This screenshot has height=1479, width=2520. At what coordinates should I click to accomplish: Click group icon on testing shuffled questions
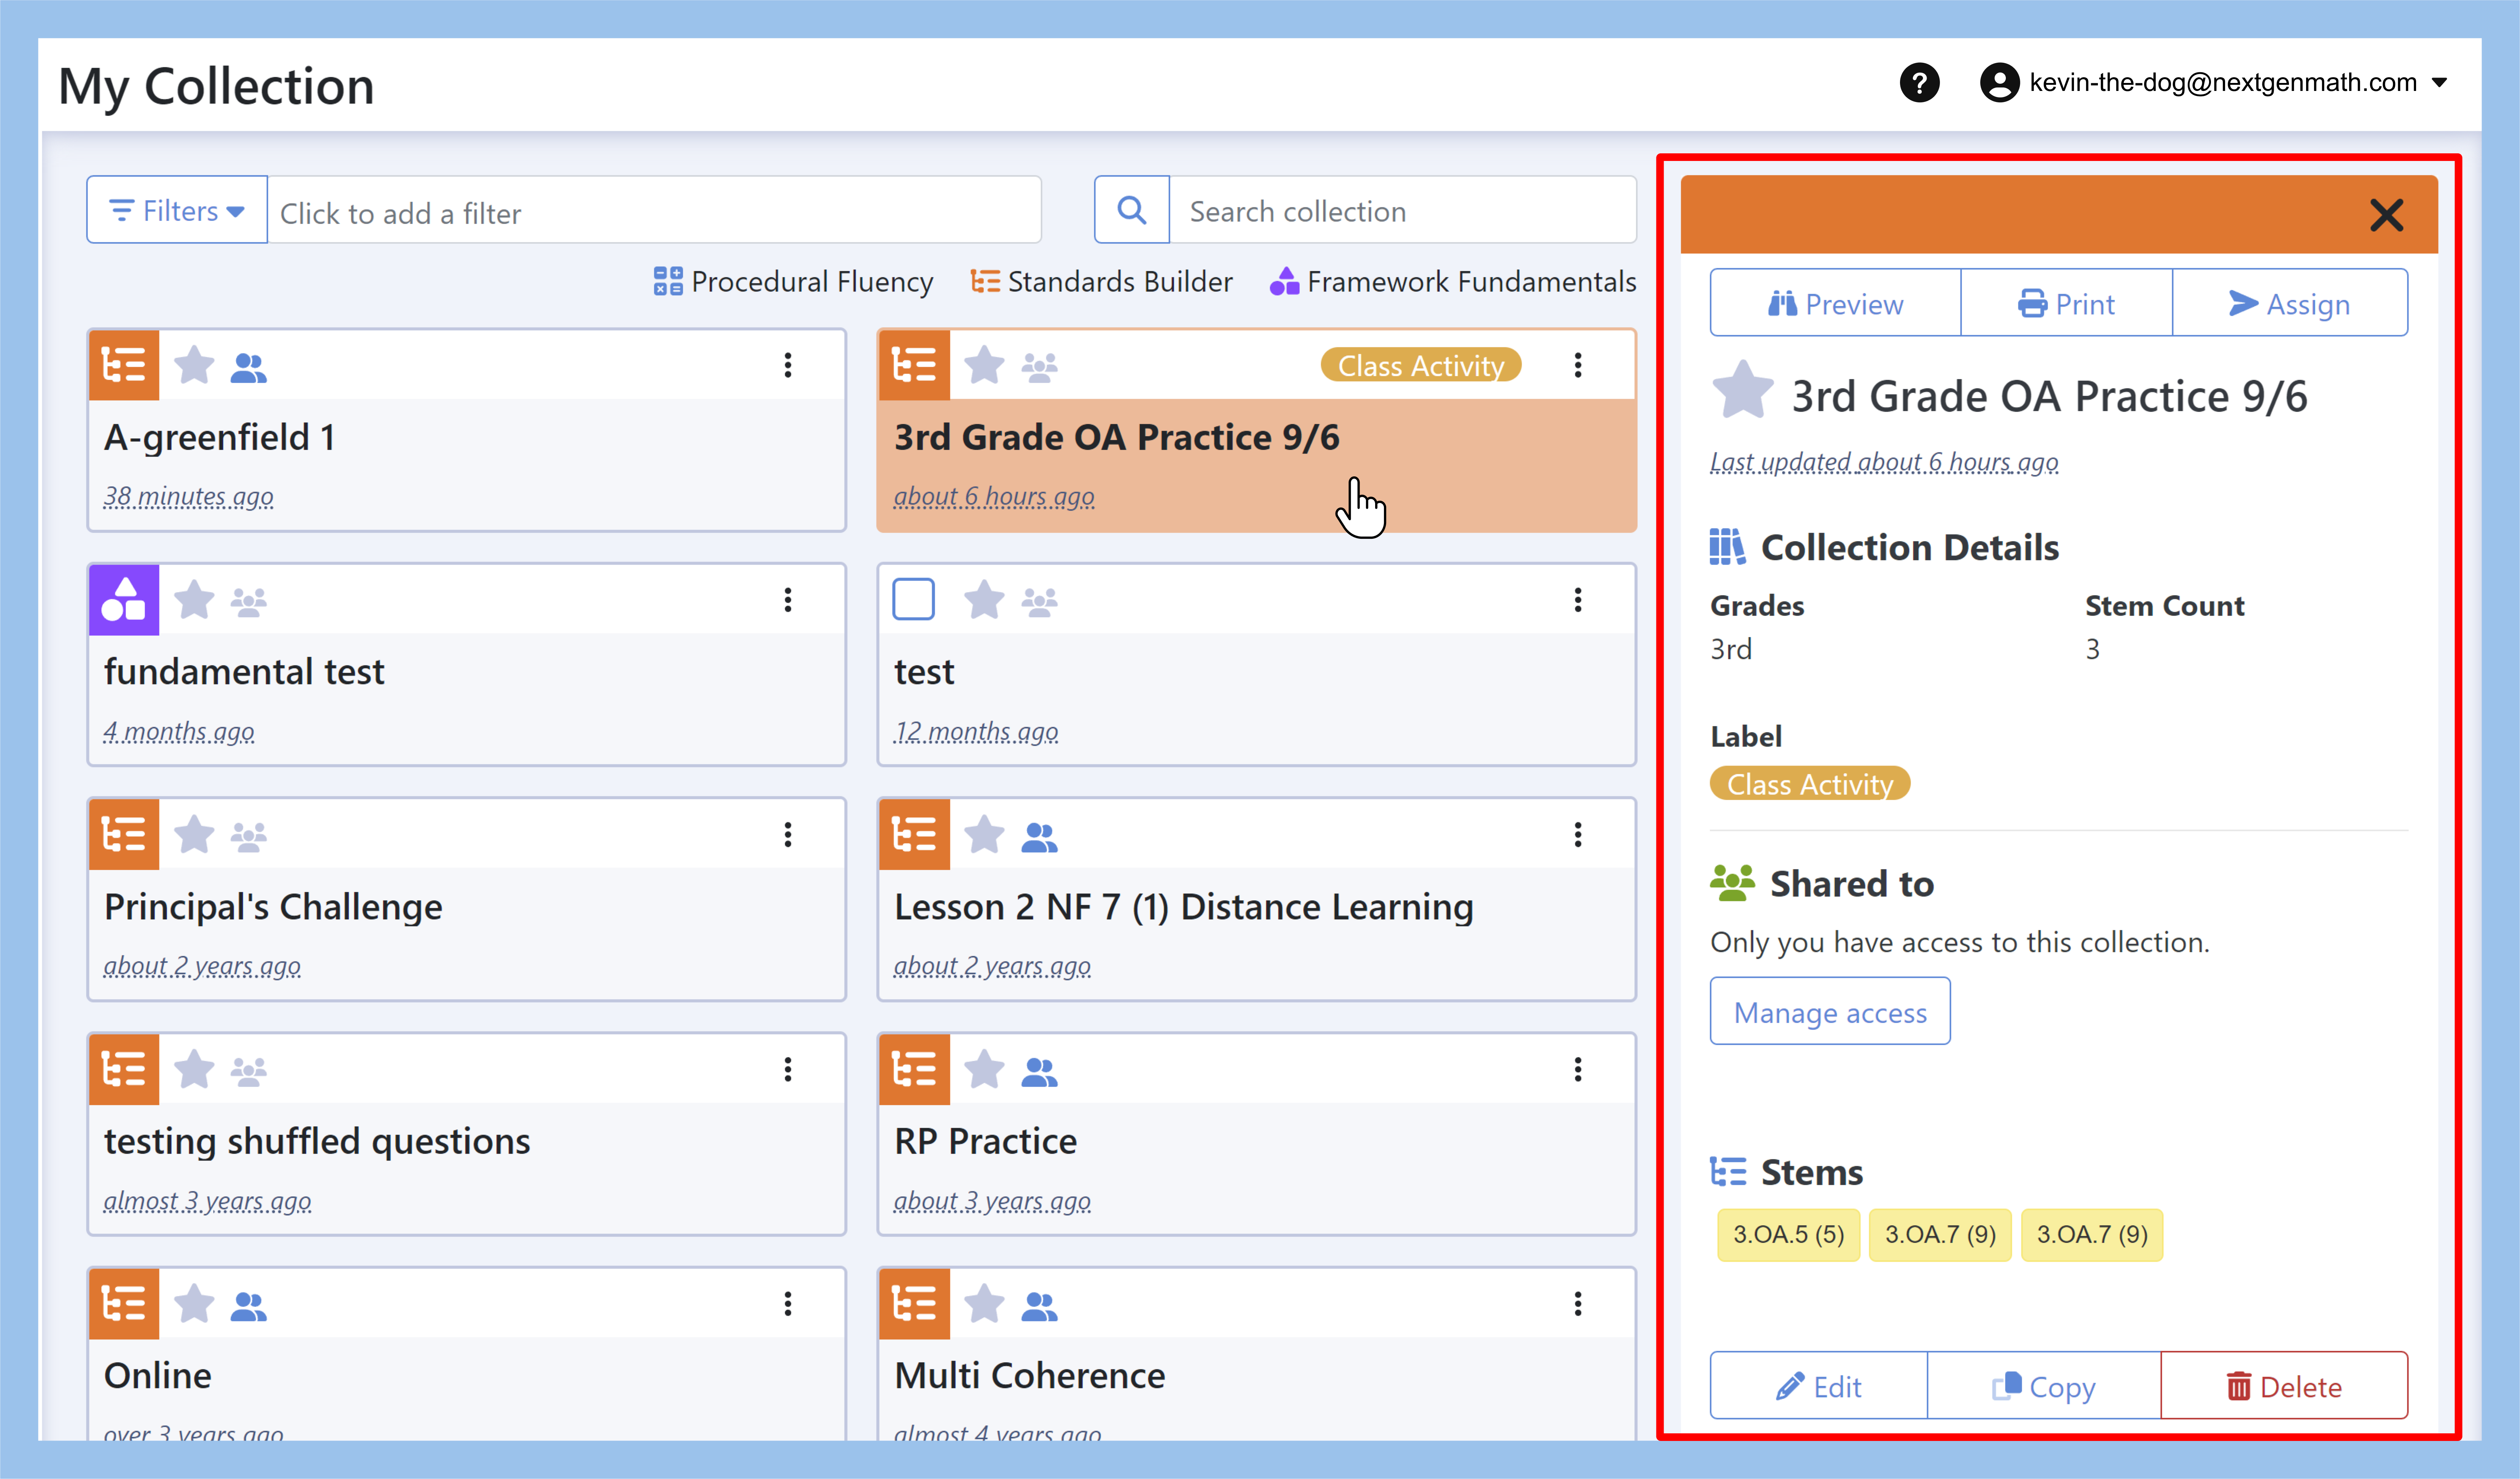point(248,1072)
